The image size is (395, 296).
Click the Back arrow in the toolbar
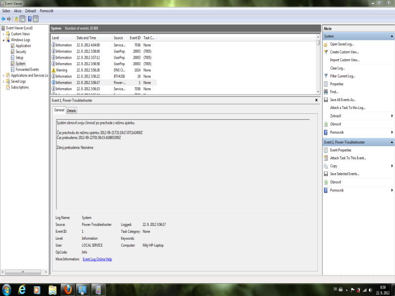3,19
